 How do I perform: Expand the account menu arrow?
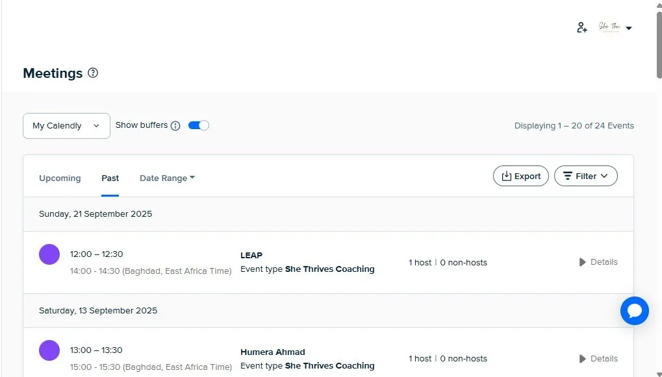click(x=629, y=28)
